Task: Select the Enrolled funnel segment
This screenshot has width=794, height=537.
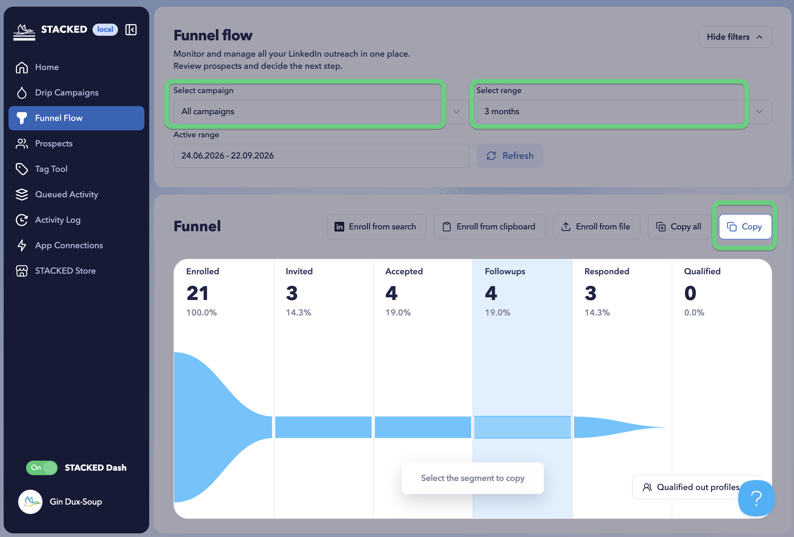Action: click(x=224, y=389)
